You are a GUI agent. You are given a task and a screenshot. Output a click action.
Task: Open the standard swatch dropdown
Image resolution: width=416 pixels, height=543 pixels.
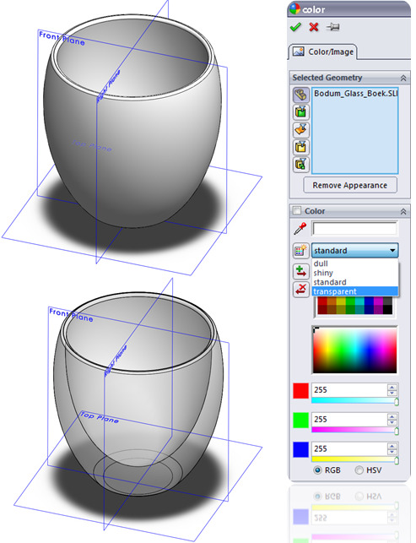pyautogui.click(x=354, y=250)
